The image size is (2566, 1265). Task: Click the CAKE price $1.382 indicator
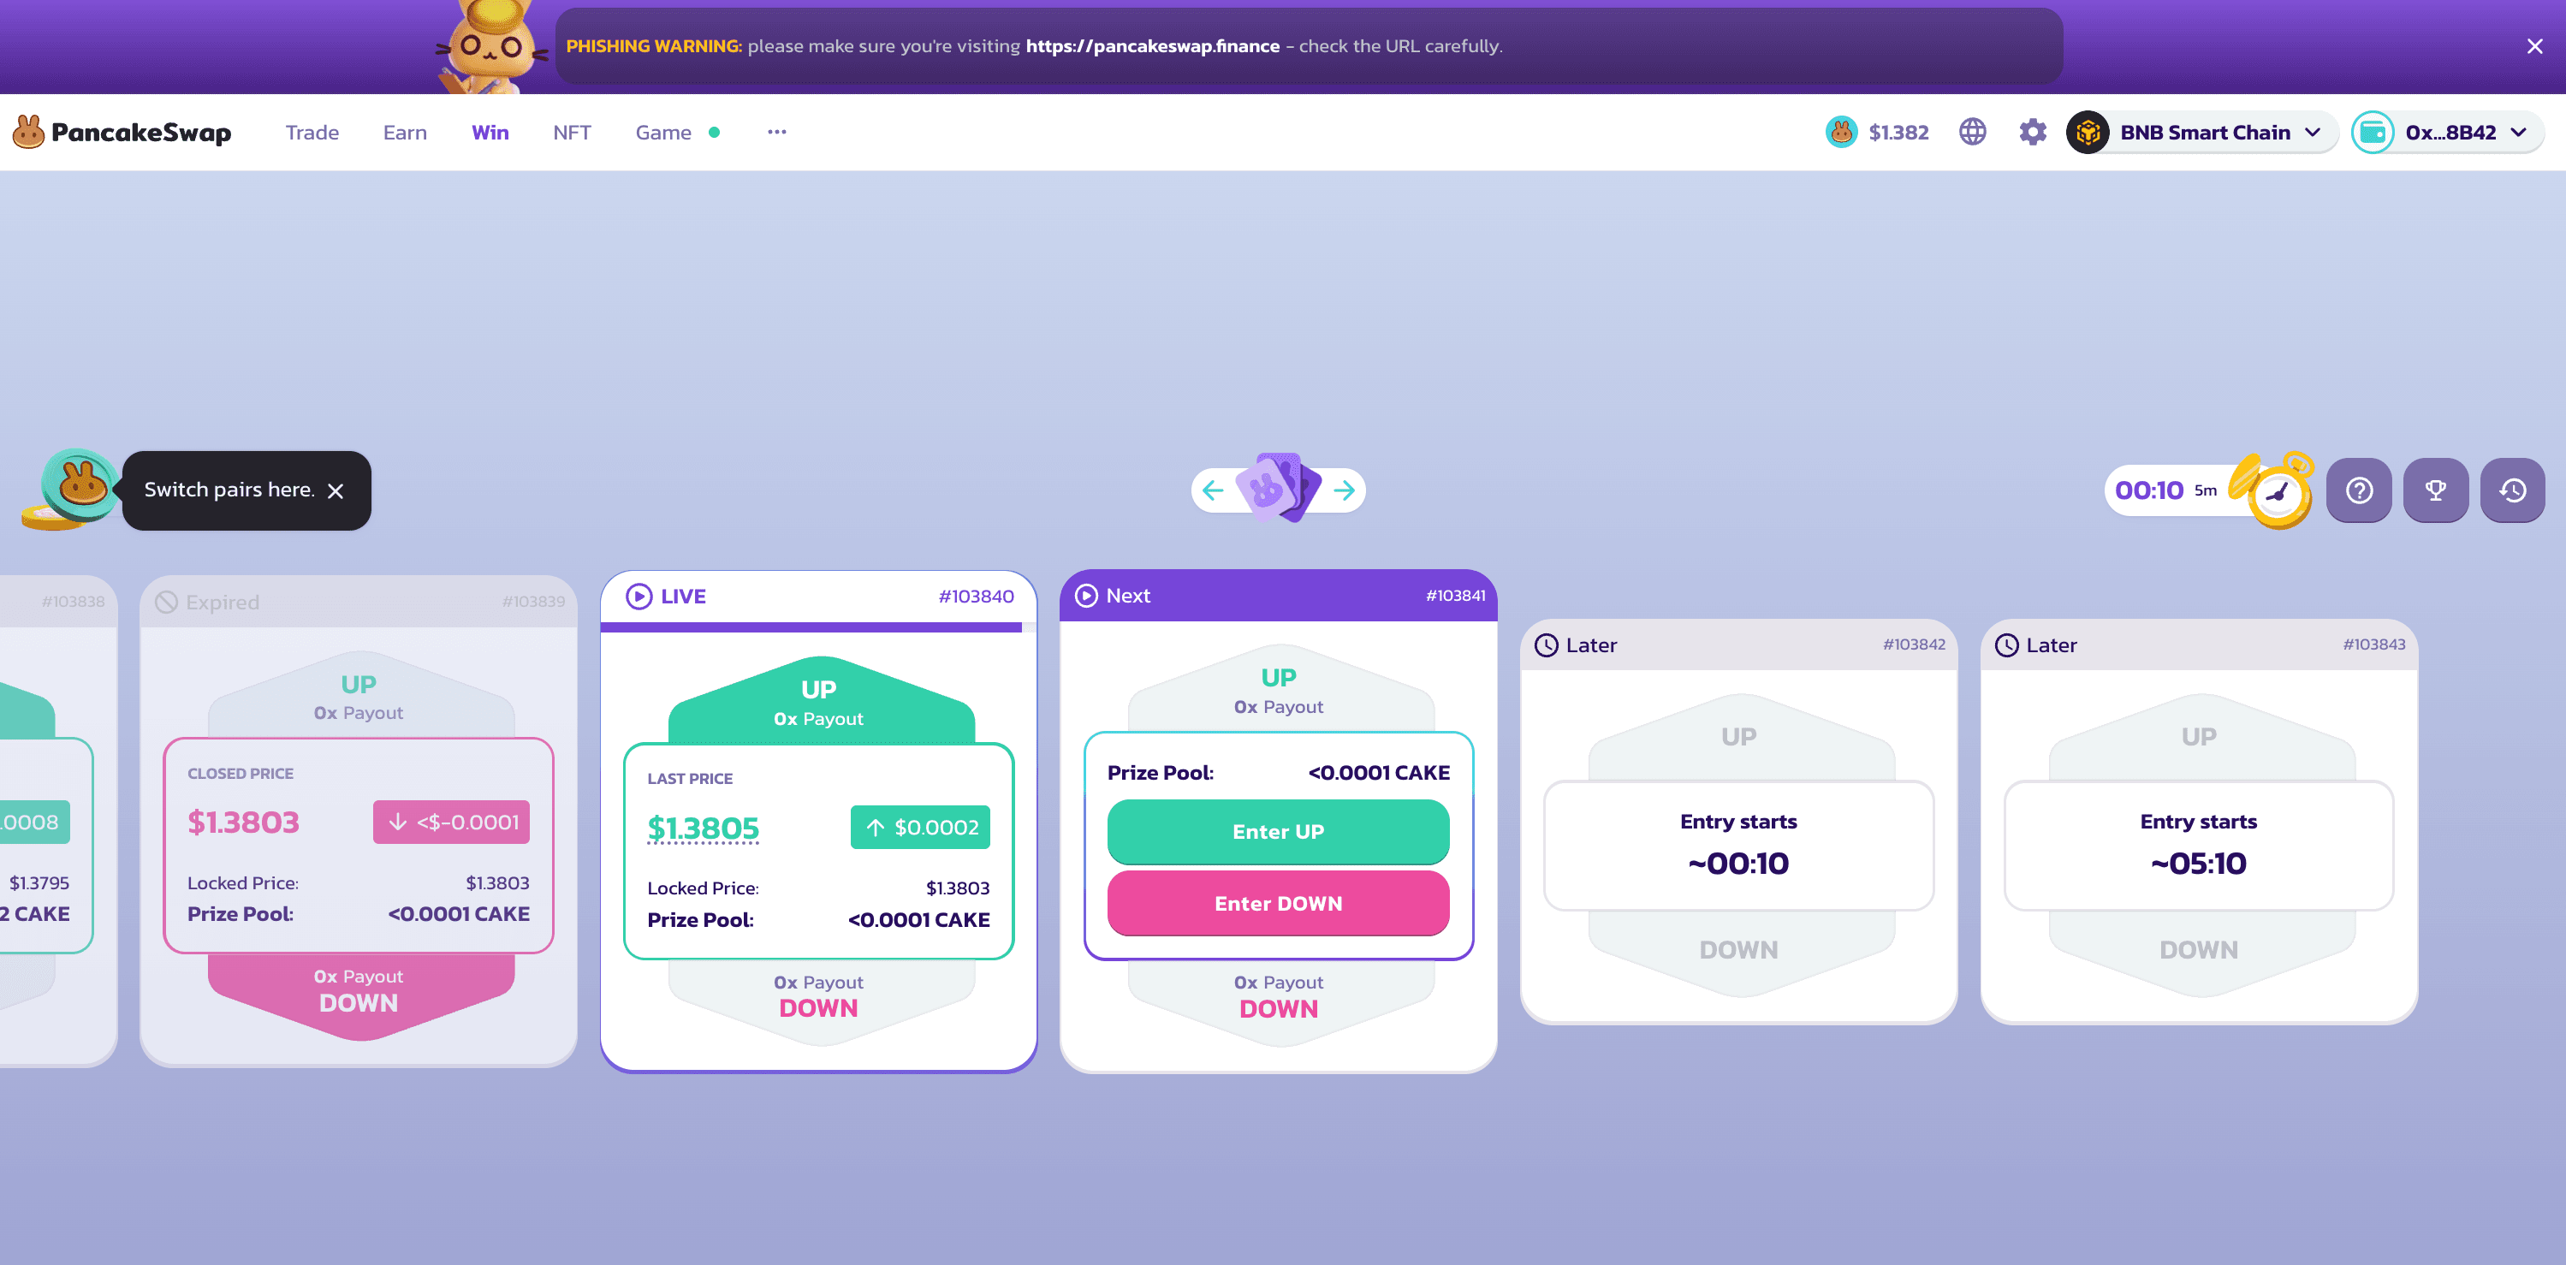point(1878,133)
